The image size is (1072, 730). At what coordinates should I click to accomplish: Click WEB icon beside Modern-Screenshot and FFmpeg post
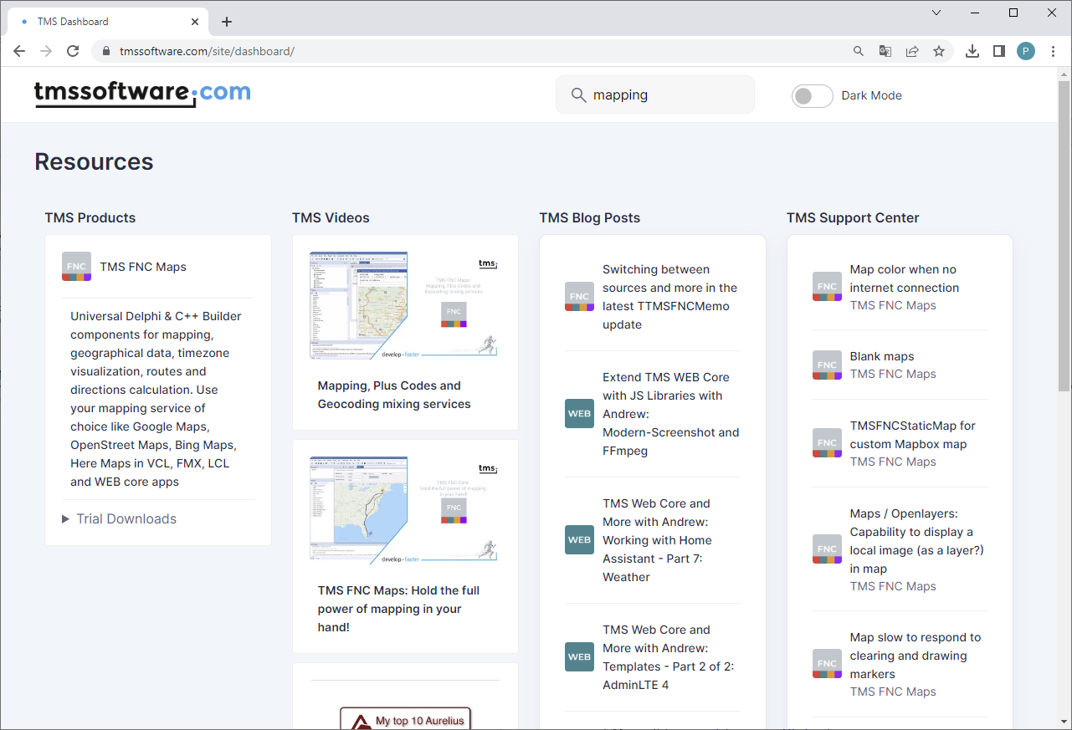pyautogui.click(x=579, y=414)
